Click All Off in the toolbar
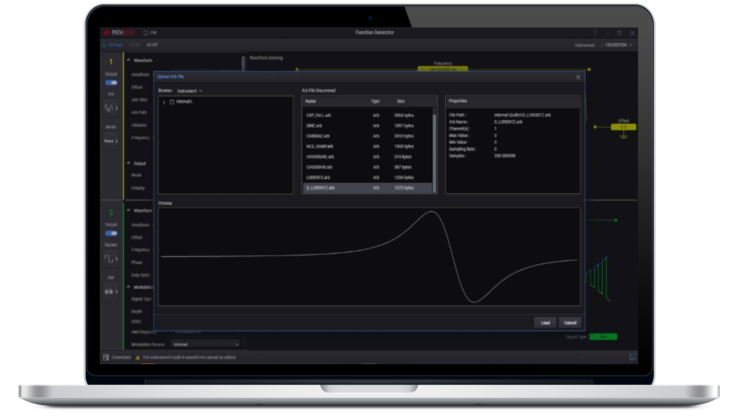 click(152, 45)
